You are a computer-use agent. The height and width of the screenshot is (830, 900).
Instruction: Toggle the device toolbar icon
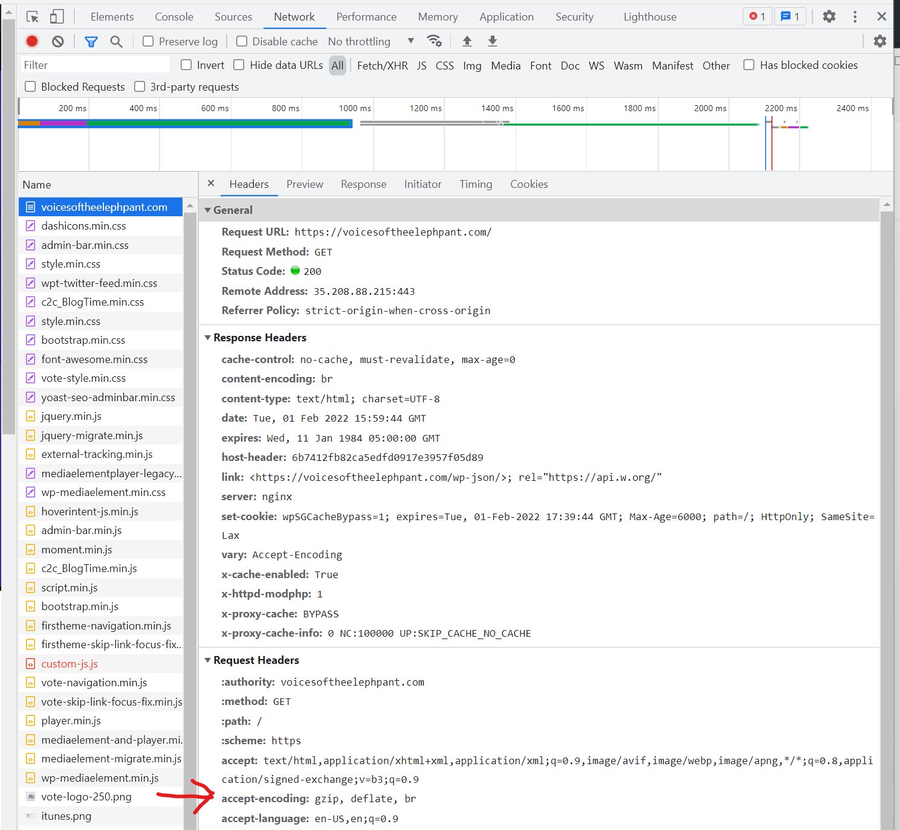(x=57, y=17)
